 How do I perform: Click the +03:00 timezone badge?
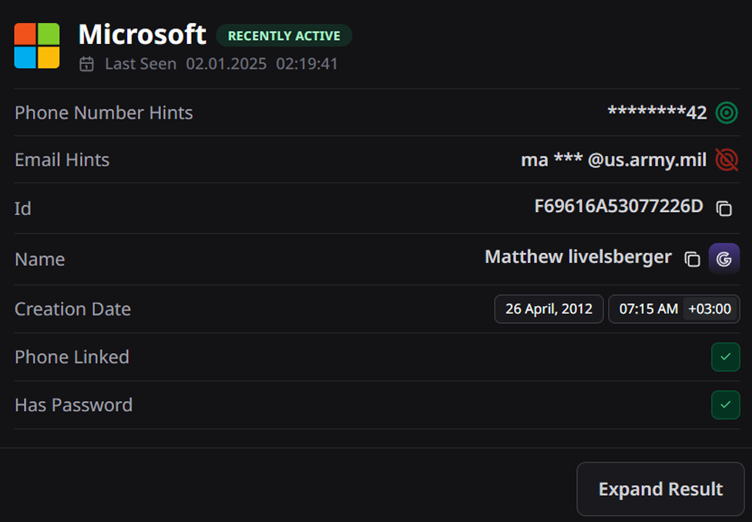(x=710, y=309)
